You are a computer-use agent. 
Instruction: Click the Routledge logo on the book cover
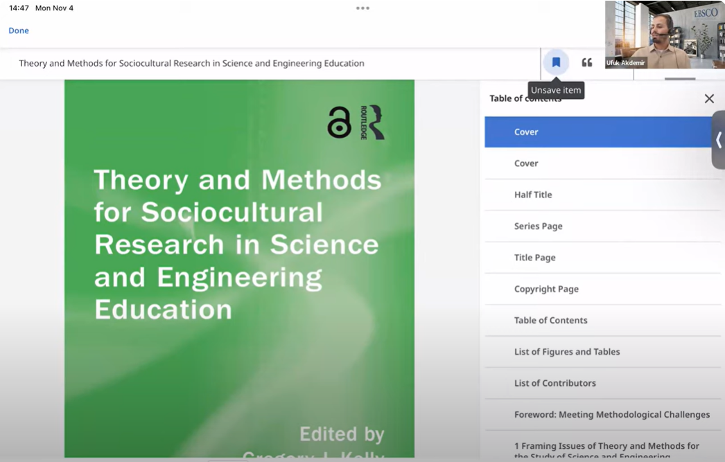click(x=372, y=123)
